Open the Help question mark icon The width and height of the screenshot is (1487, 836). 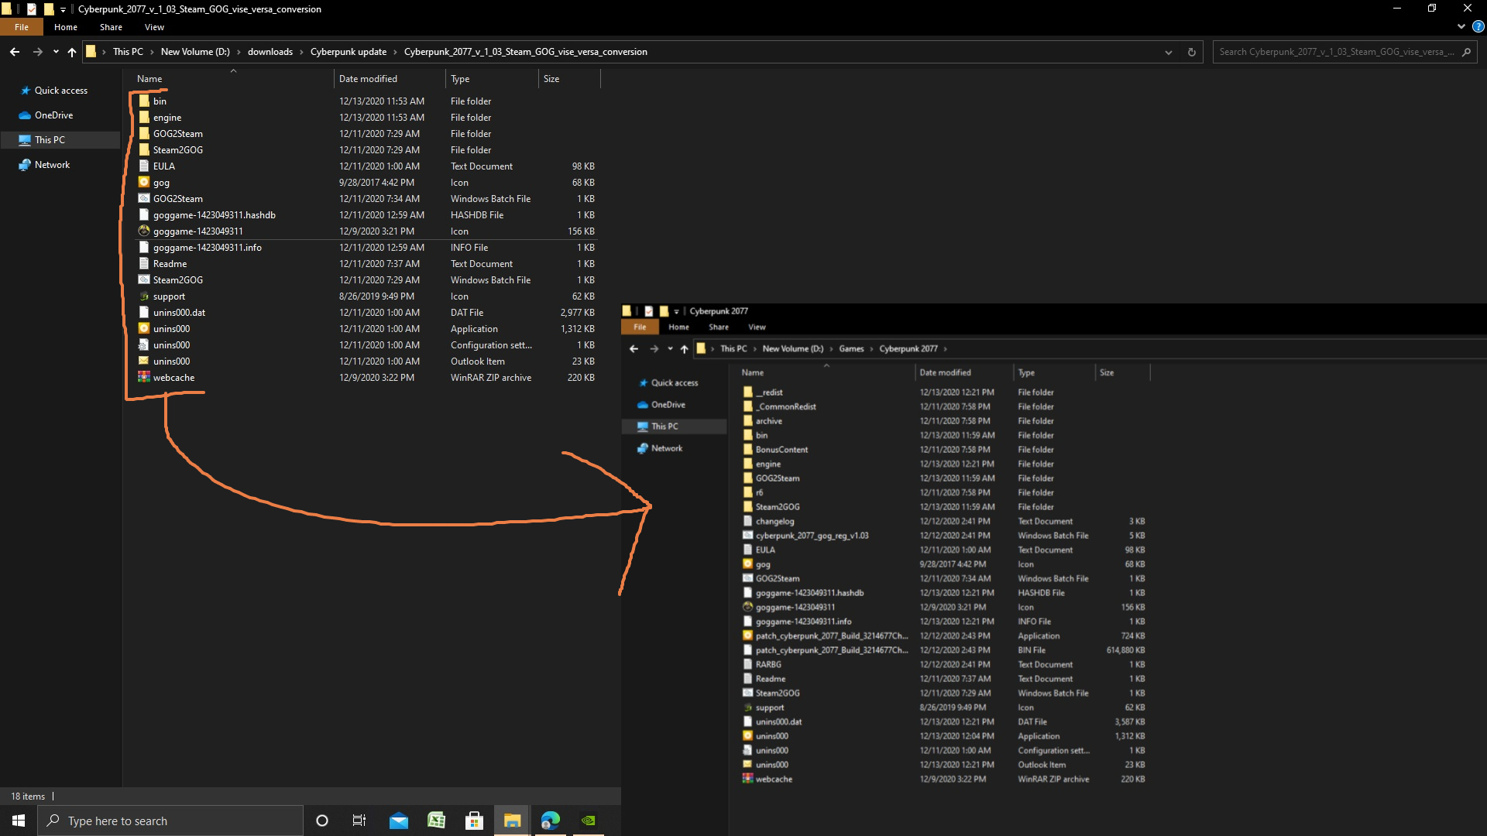click(1478, 26)
